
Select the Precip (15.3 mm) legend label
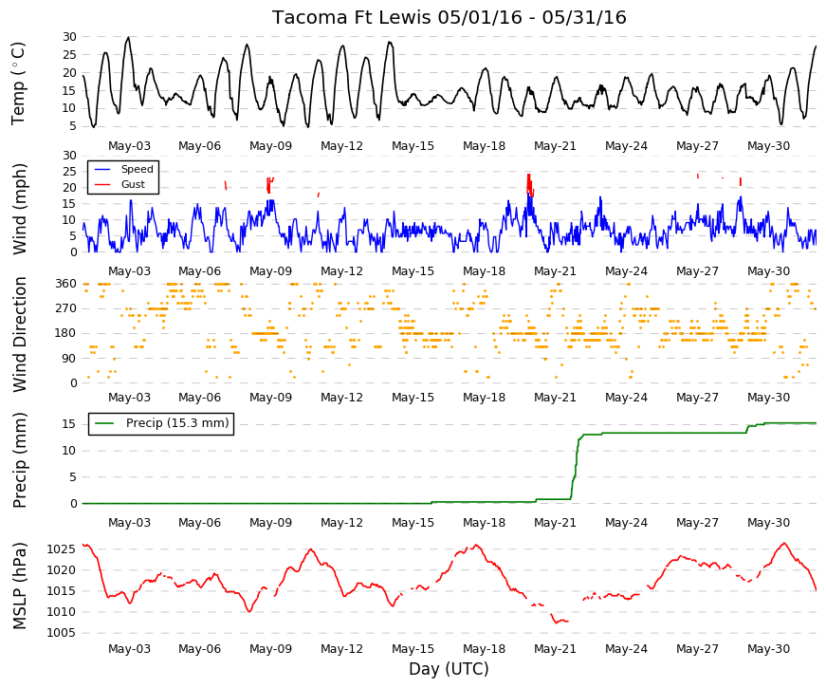pos(177,423)
